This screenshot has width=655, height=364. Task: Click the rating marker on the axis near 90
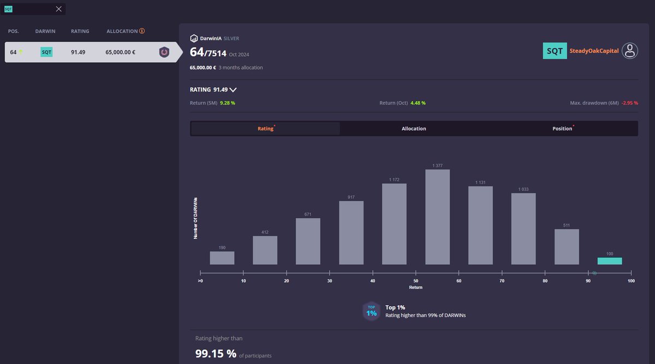pos(594,272)
